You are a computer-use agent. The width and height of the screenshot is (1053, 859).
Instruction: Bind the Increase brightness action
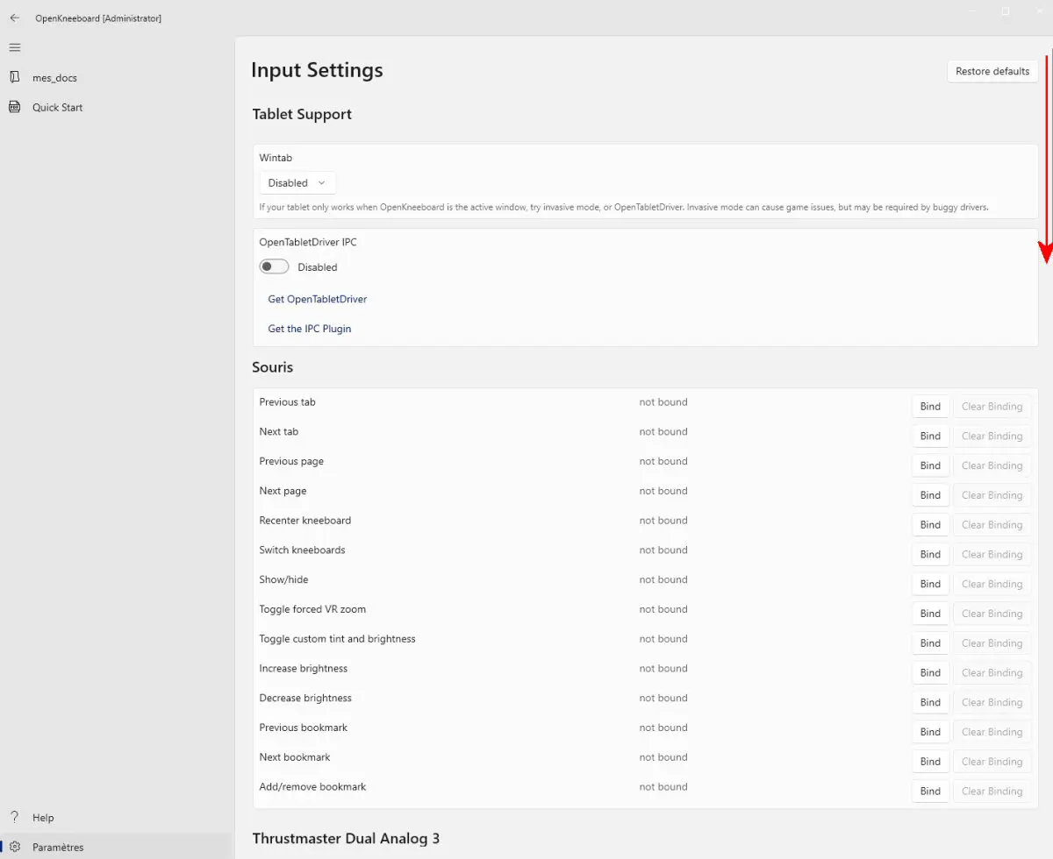click(930, 673)
